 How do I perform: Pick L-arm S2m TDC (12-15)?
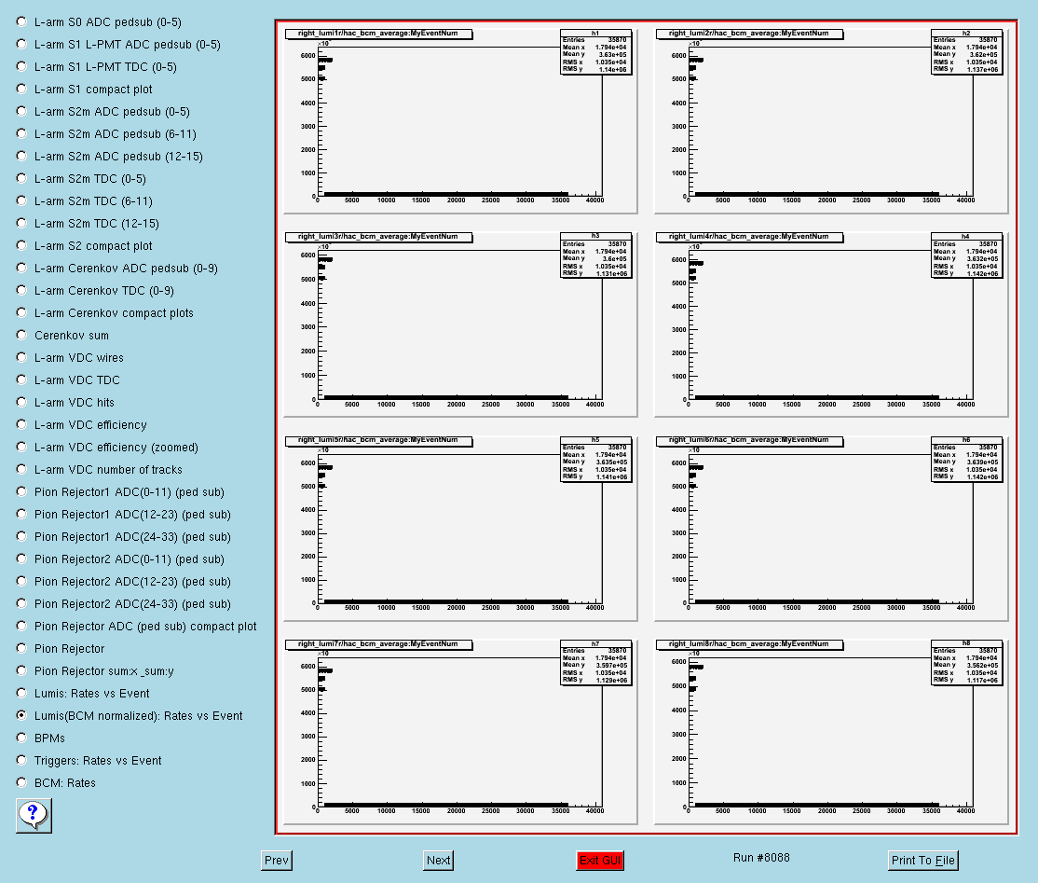tap(21, 223)
